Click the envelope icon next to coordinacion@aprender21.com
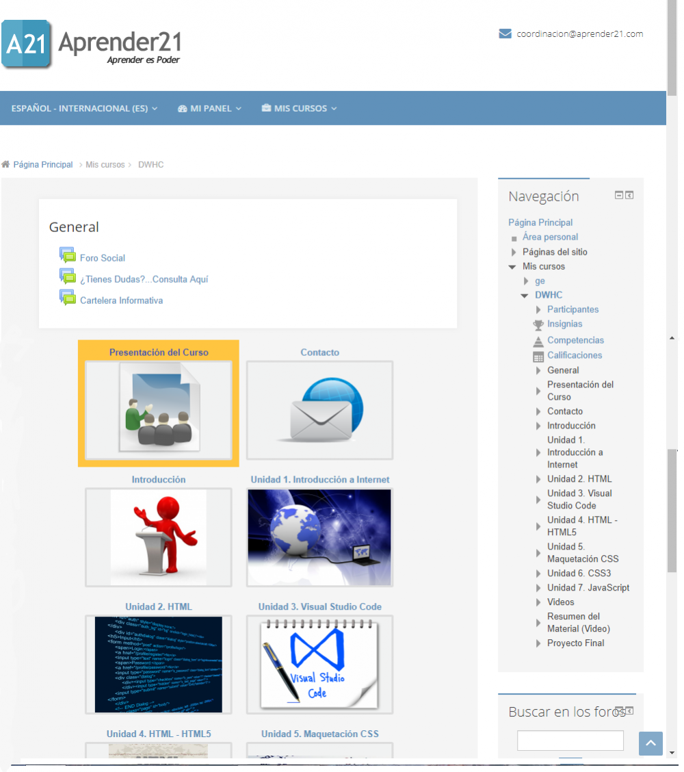 [x=505, y=32]
